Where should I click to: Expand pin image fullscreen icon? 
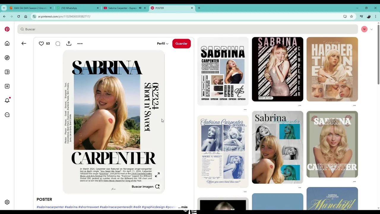pos(157,175)
